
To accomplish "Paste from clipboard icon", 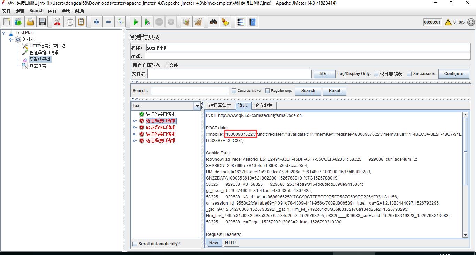I will (81, 22).
